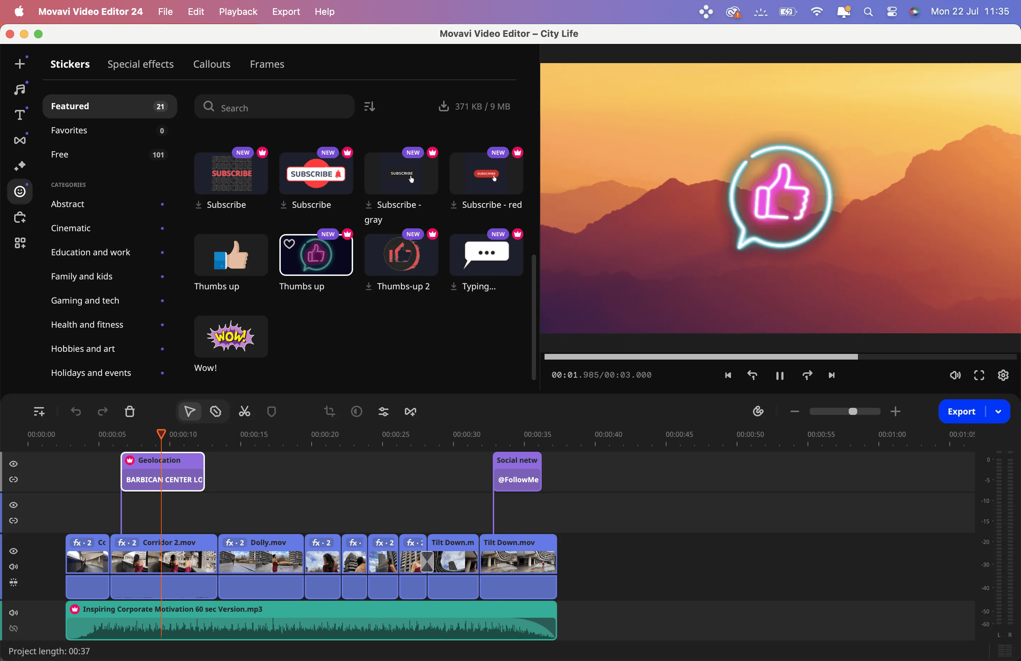
Task: Mute the music audio track
Action: click(x=14, y=612)
